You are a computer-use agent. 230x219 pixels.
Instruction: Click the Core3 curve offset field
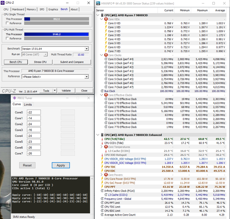[34, 130]
